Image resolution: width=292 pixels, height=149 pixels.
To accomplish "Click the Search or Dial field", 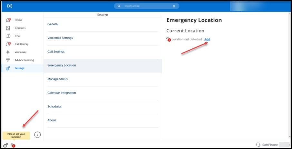I will (145, 6).
